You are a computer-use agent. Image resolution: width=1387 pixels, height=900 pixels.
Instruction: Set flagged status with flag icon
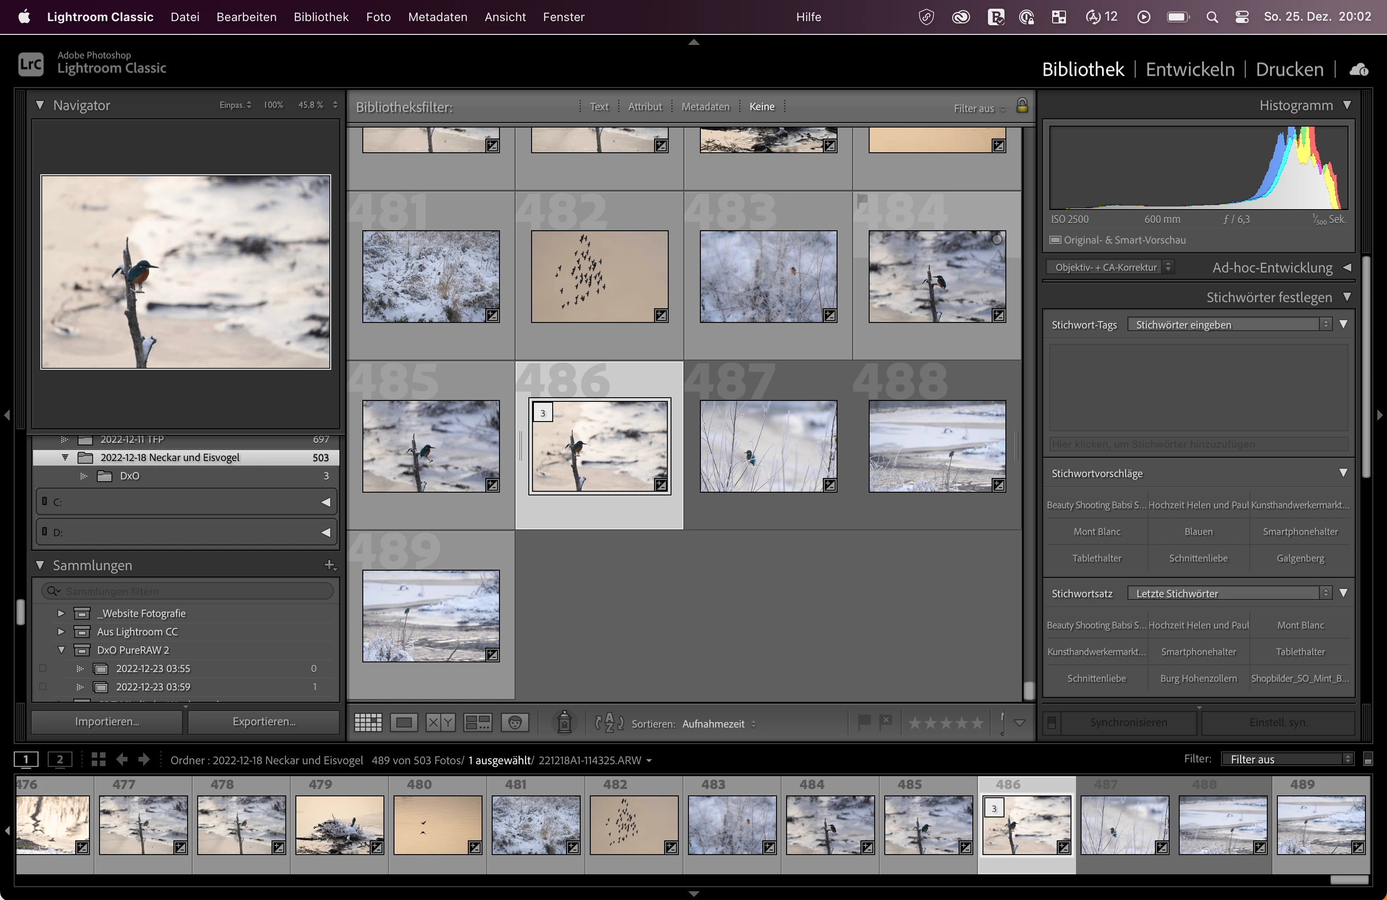pyautogui.click(x=864, y=722)
